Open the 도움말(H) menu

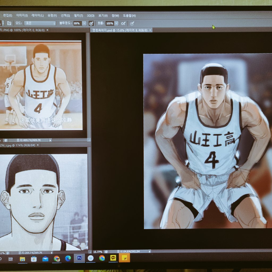pyautogui.click(x=129, y=16)
